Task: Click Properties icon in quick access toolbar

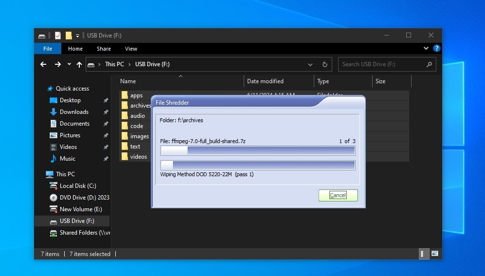Action: tap(58, 36)
